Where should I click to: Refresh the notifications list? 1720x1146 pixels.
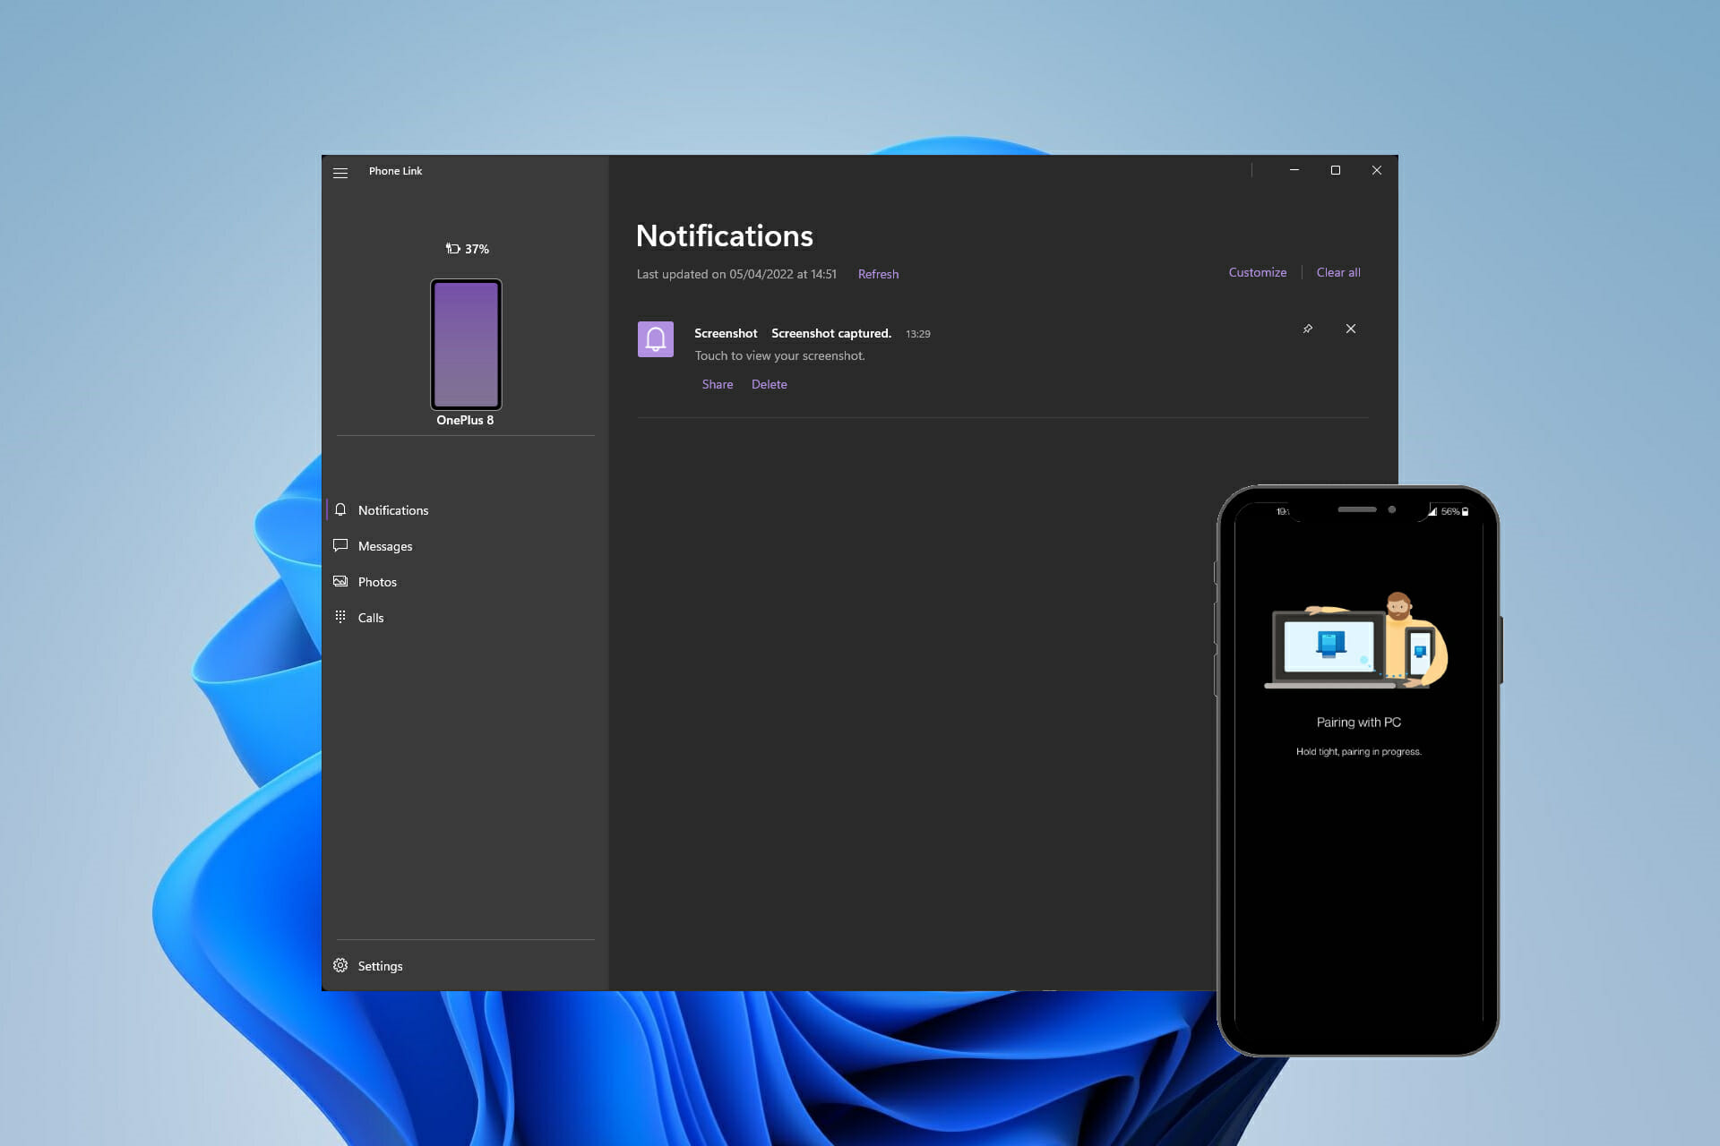pyautogui.click(x=878, y=274)
